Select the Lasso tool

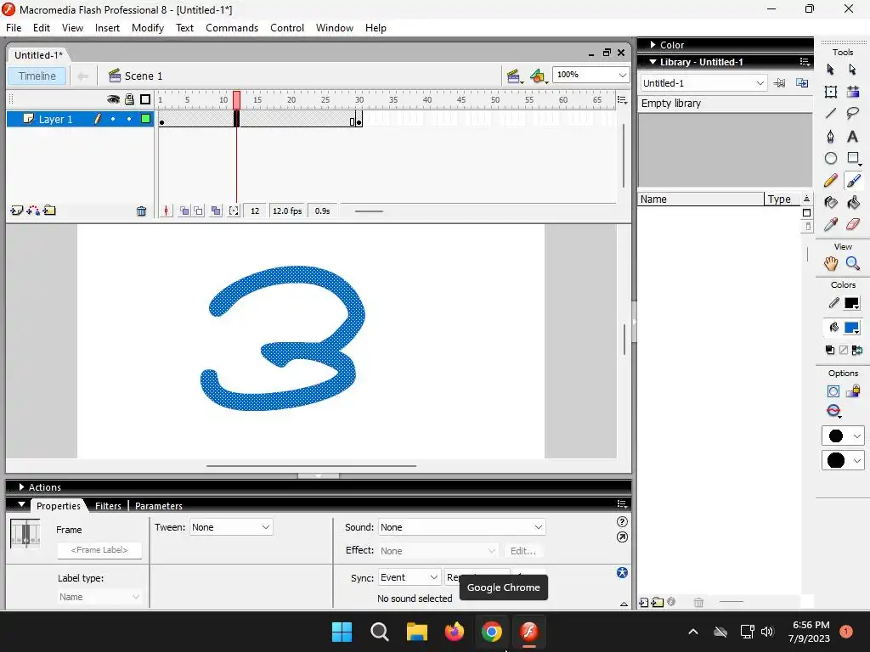point(853,114)
